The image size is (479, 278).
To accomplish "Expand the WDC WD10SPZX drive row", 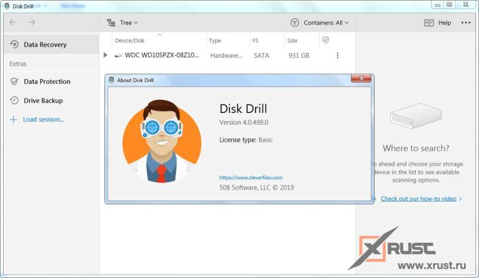I will [x=105, y=56].
